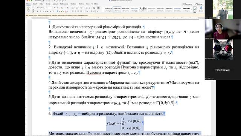241x136 pixels.
Task: Click the Numbering list icon
Action: coord(77,8)
